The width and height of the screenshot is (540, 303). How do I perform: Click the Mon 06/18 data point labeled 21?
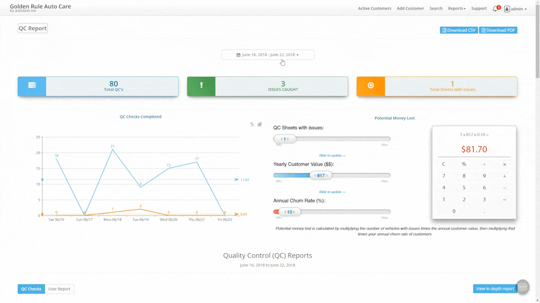pos(112,149)
